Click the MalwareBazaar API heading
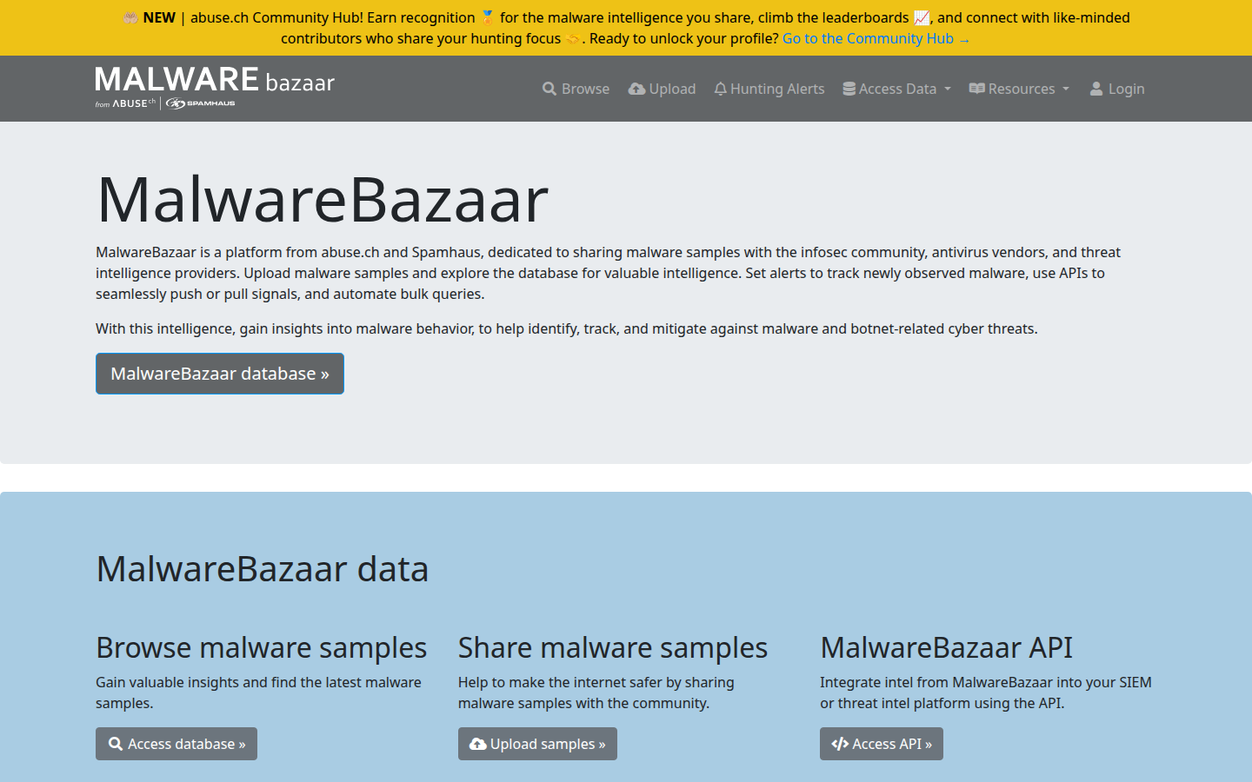The width and height of the screenshot is (1252, 782). click(947, 647)
